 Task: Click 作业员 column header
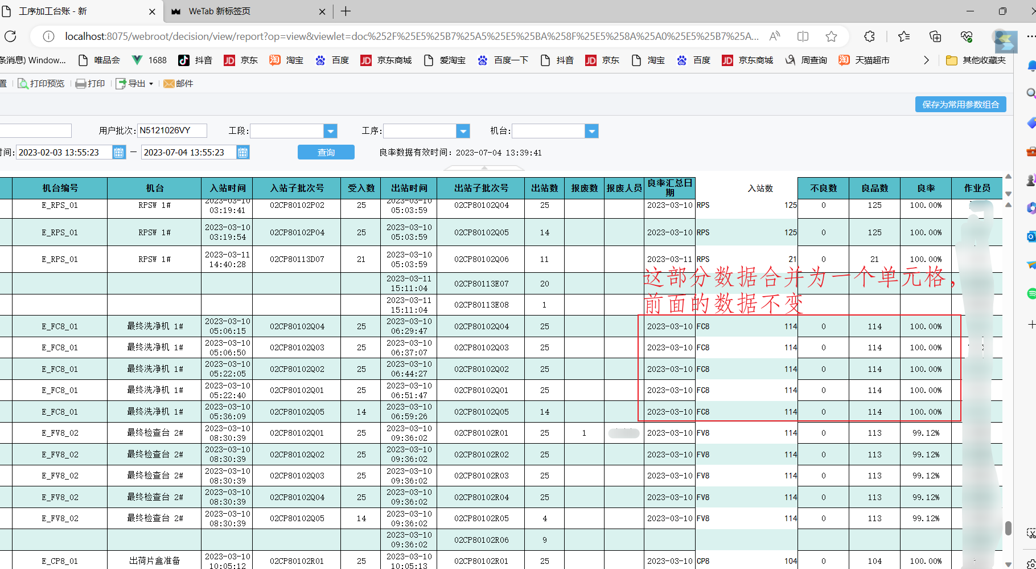tap(977, 188)
